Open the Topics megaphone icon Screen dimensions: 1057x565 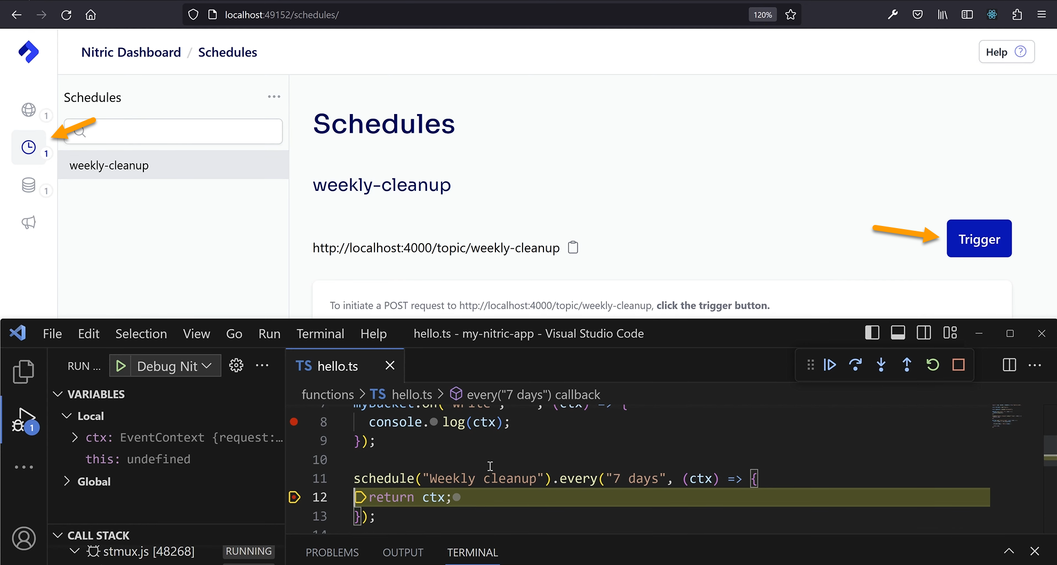[x=29, y=222]
